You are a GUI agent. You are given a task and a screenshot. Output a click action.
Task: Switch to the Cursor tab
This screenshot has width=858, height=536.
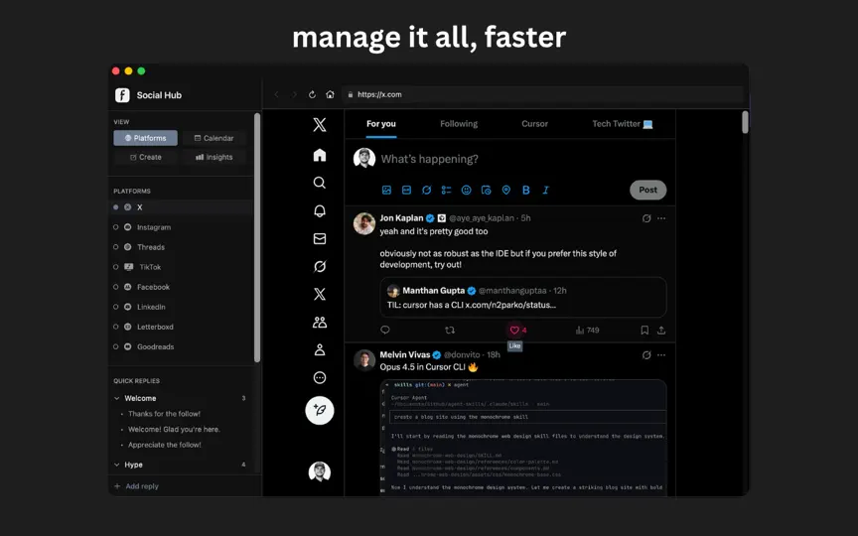(x=534, y=124)
